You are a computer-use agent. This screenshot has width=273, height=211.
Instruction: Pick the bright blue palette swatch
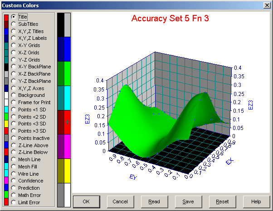tap(67, 49)
